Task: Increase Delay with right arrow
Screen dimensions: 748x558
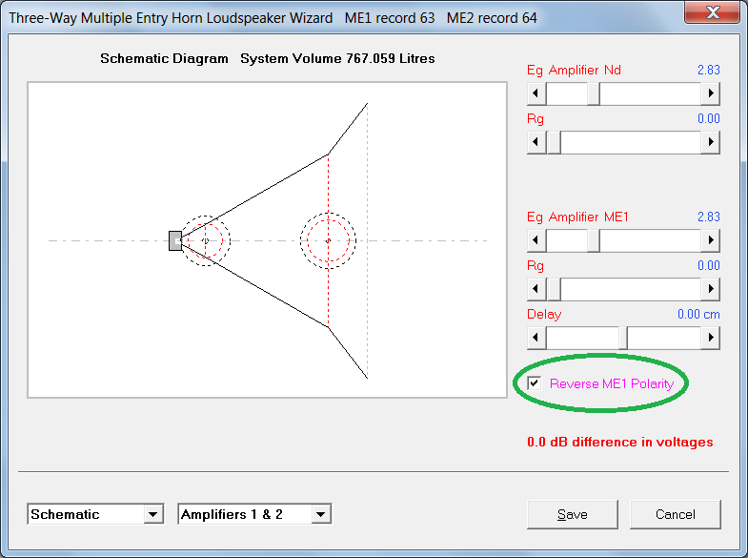Action: pyautogui.click(x=710, y=338)
